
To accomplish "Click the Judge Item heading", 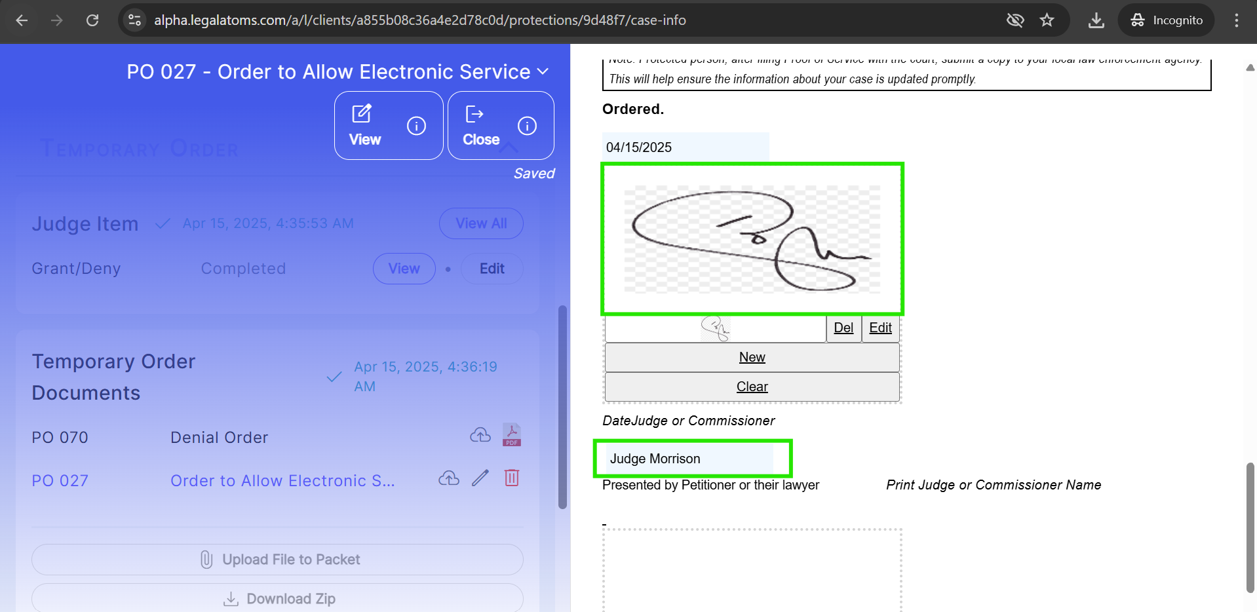I will (85, 224).
